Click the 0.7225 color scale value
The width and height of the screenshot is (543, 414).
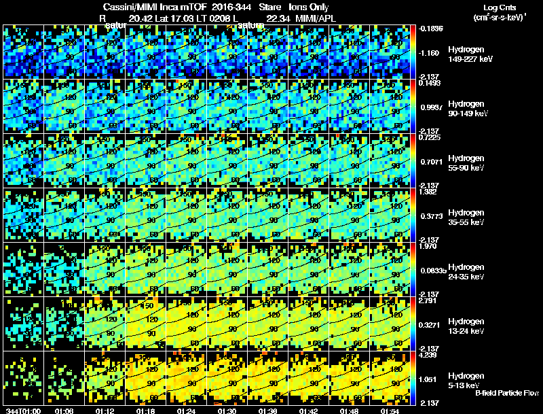[x=430, y=137]
